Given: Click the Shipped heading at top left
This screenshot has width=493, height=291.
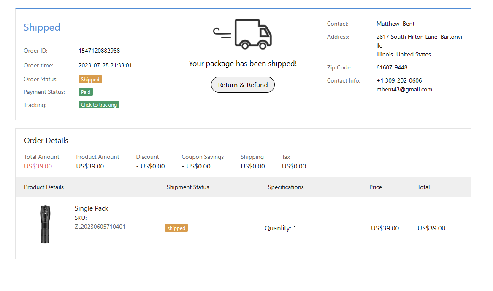Looking at the screenshot, I should coord(42,27).
